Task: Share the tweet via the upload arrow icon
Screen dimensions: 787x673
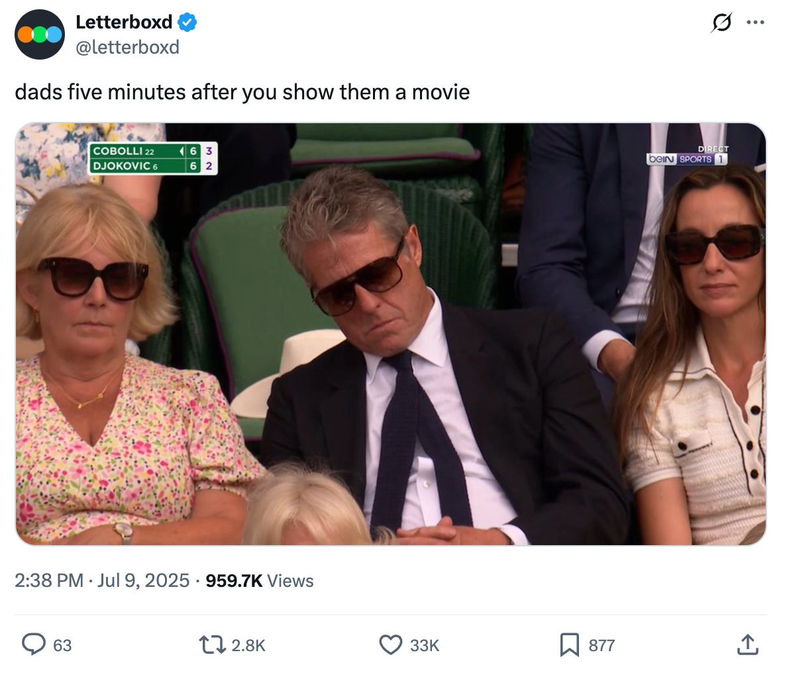Action: [x=747, y=645]
